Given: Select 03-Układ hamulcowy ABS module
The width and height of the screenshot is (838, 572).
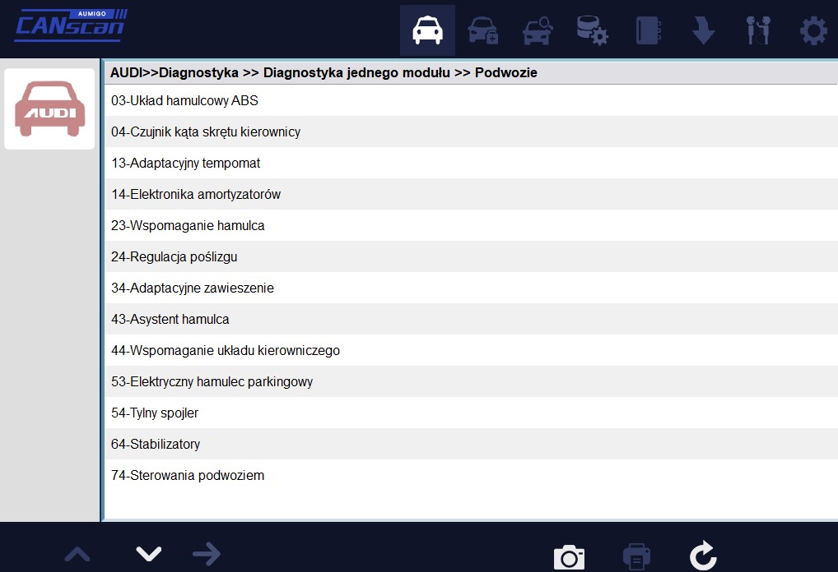Looking at the screenshot, I should pyautogui.click(x=472, y=100).
